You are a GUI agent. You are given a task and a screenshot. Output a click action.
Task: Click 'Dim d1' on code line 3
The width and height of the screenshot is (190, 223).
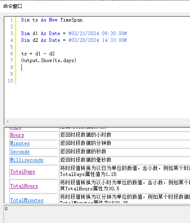(29, 33)
